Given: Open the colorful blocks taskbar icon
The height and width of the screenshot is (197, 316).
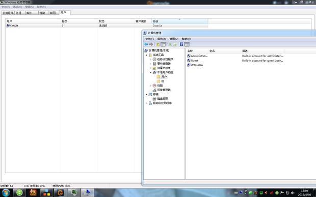Looking at the screenshot, I should coord(46,192).
